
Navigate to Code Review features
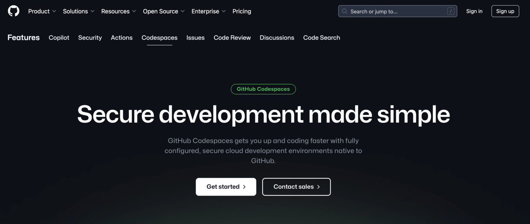pos(232,38)
